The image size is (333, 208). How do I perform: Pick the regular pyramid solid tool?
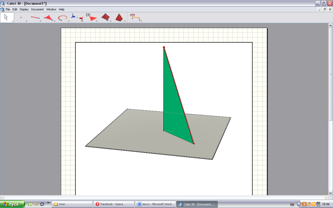pyautogui.click(x=119, y=17)
